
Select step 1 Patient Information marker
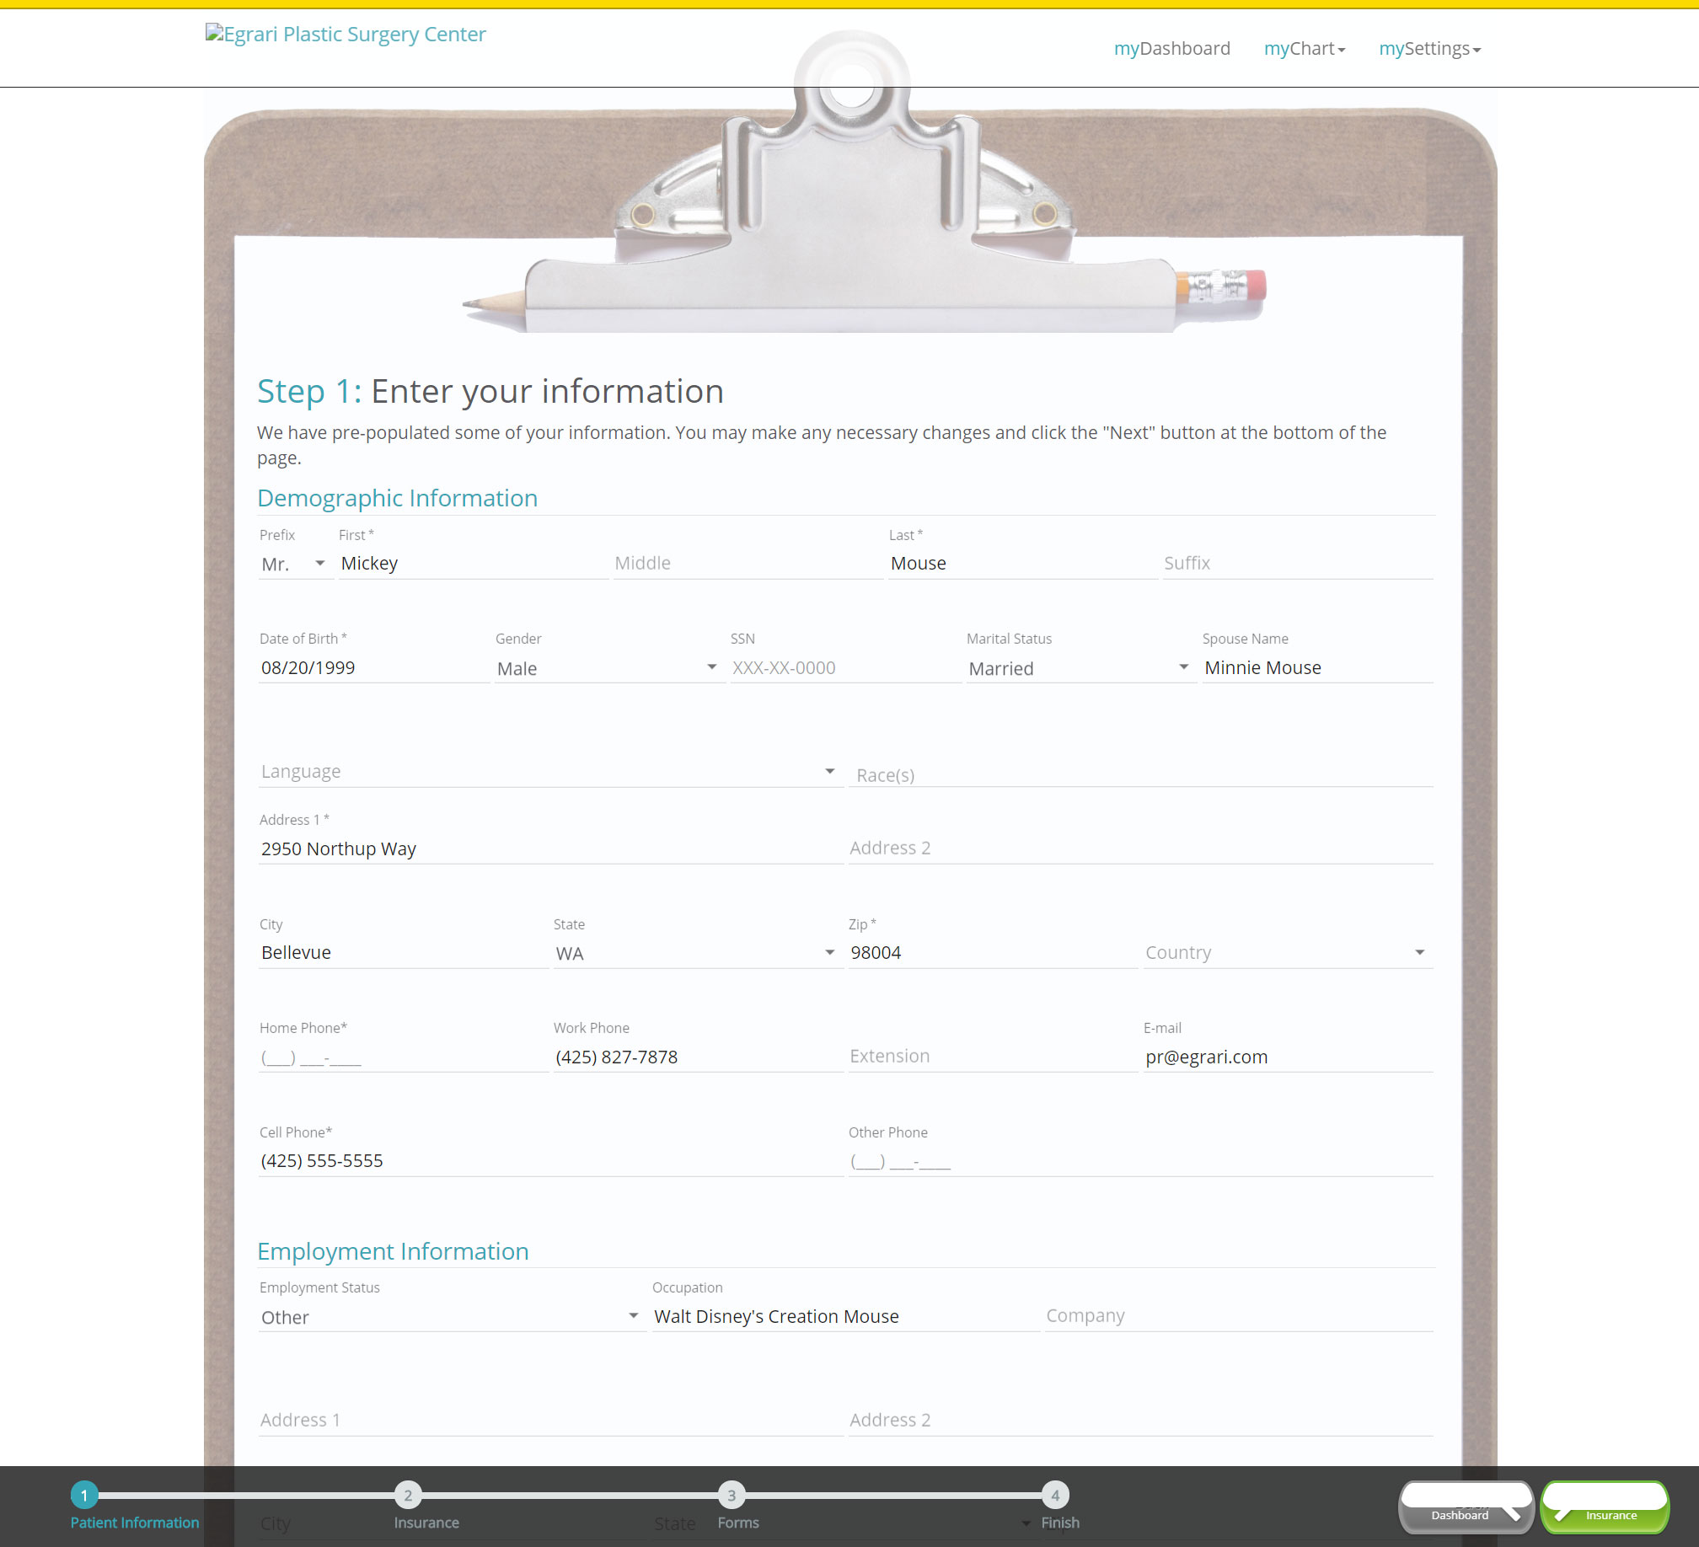[x=84, y=1496]
